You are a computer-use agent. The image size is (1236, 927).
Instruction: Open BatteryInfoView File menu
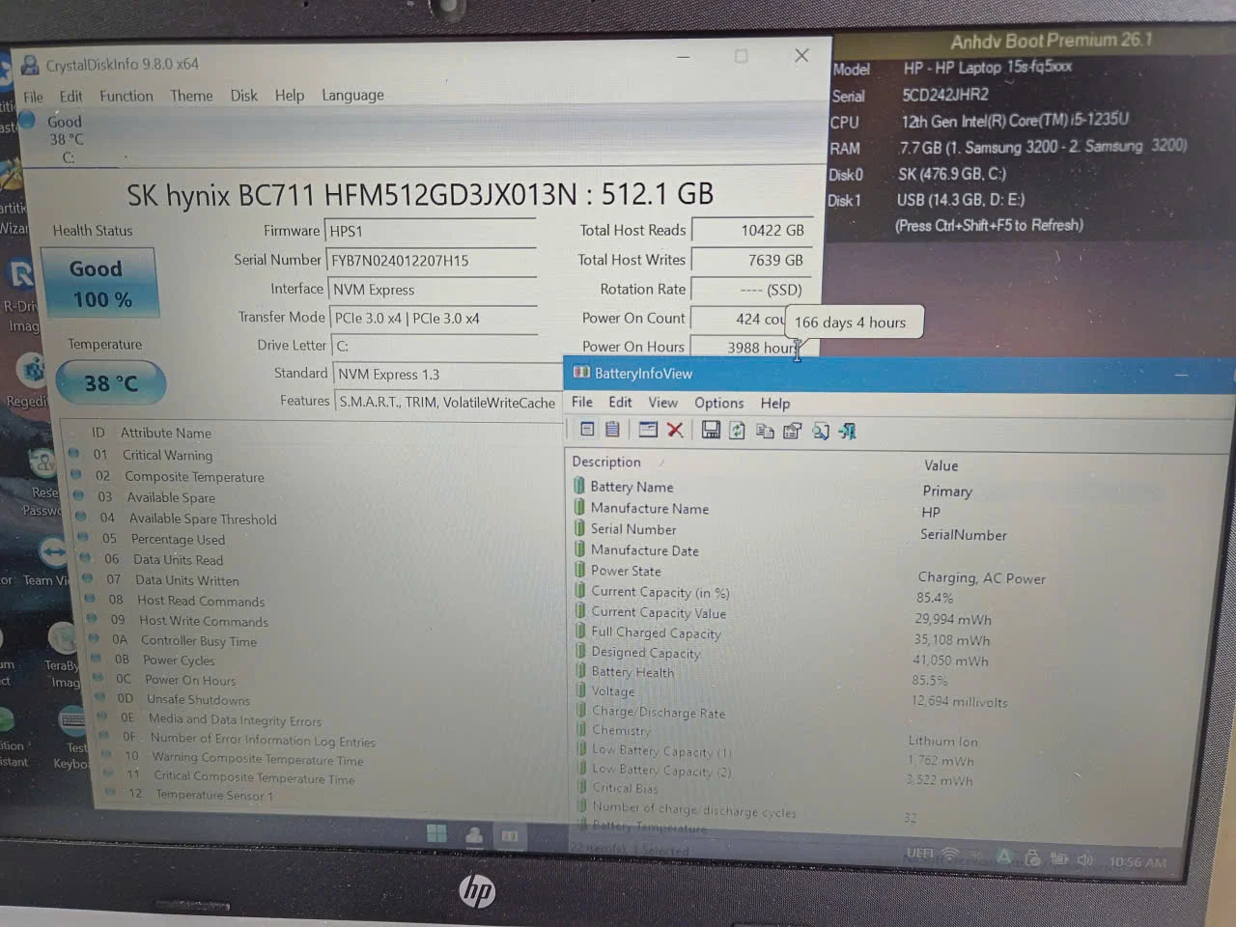coord(582,402)
